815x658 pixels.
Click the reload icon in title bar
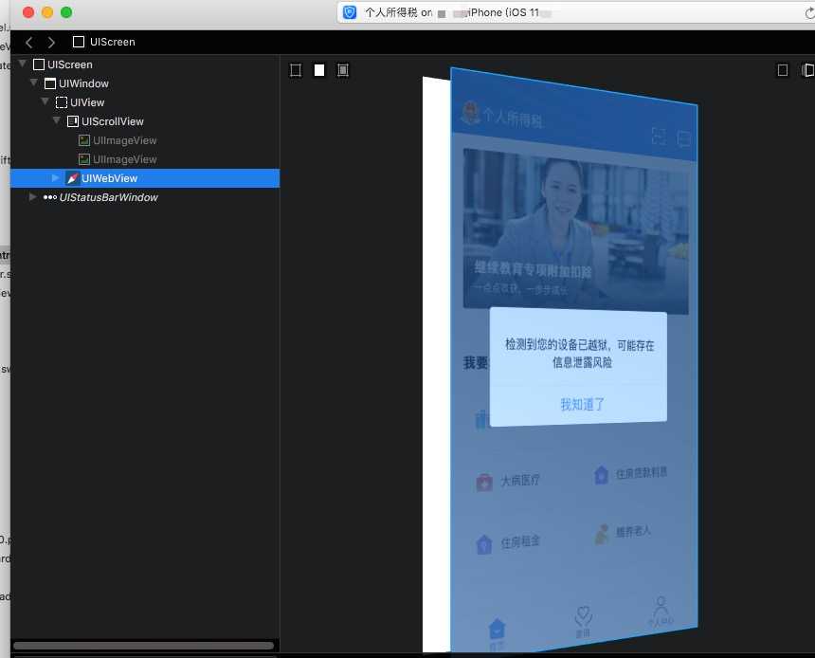810,13
